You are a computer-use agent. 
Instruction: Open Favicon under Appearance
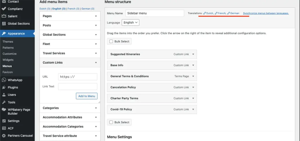point(8,72)
